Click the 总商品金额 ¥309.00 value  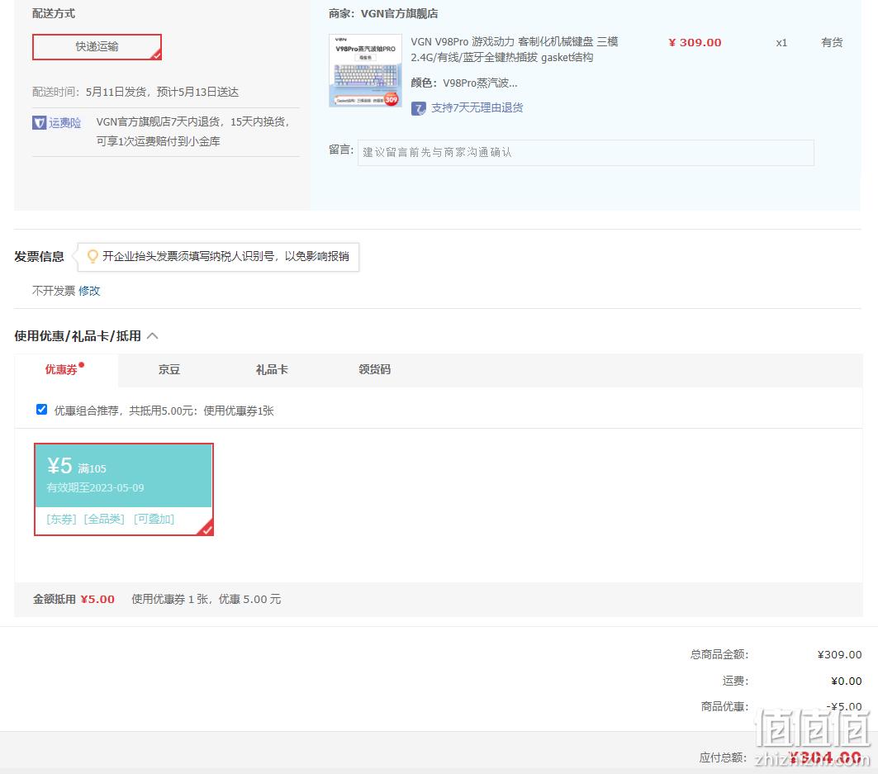click(x=839, y=655)
